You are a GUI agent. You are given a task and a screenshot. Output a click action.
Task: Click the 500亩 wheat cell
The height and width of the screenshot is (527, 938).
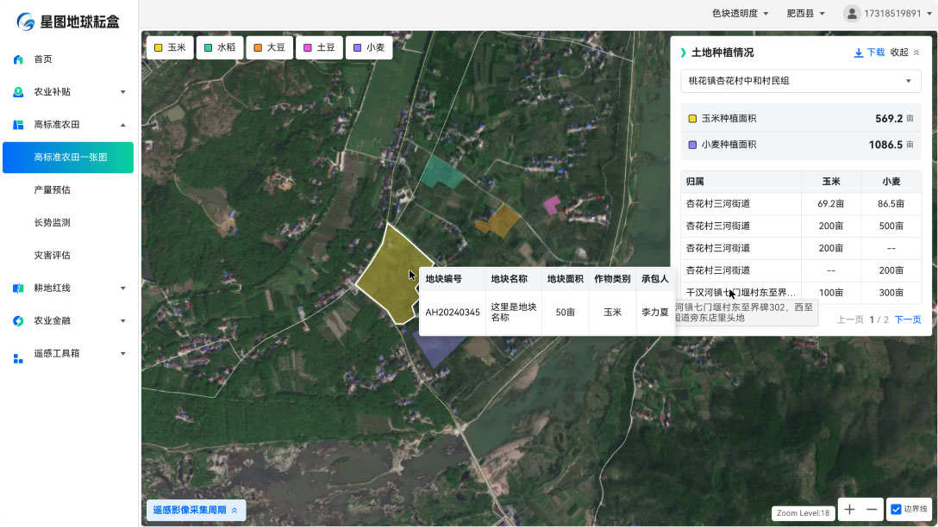[891, 226]
